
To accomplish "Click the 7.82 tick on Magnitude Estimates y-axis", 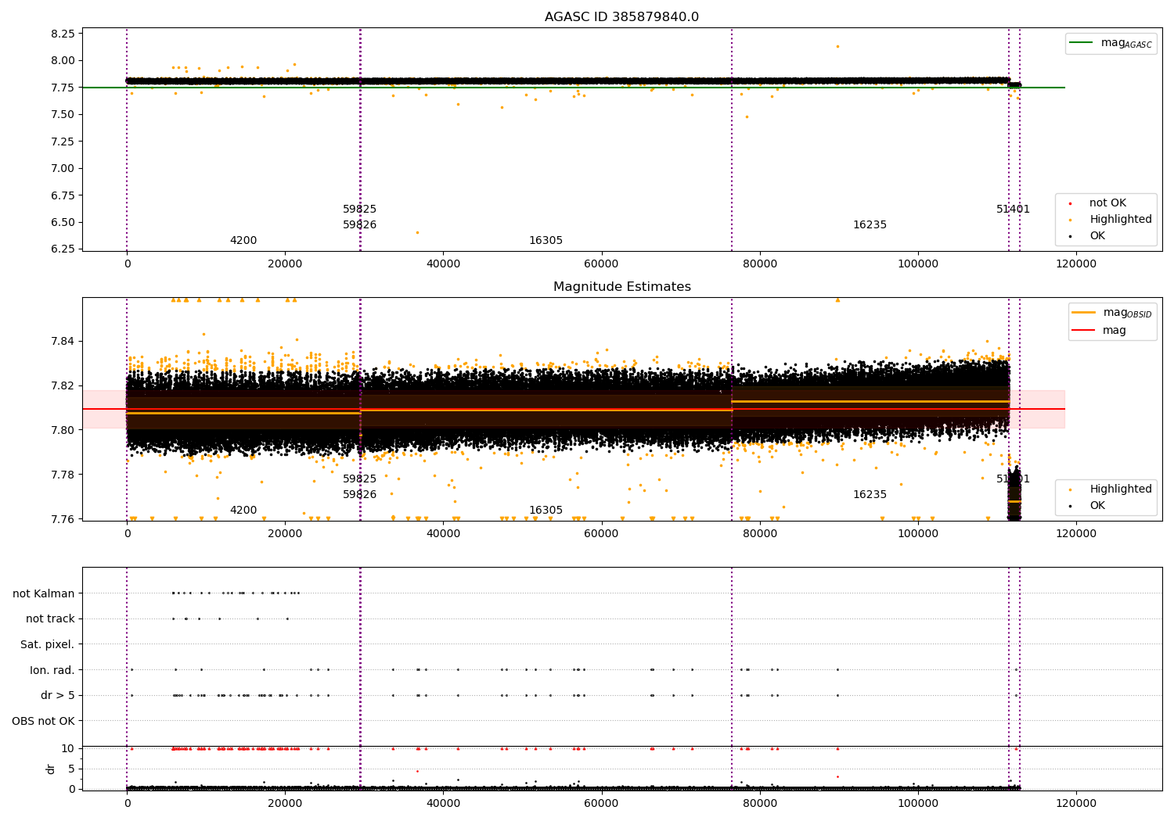I will click(62, 385).
